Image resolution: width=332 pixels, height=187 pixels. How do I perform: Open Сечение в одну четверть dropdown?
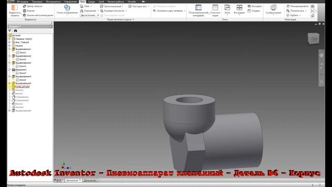169,11
